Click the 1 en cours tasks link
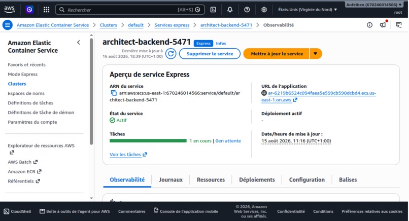 200,141
